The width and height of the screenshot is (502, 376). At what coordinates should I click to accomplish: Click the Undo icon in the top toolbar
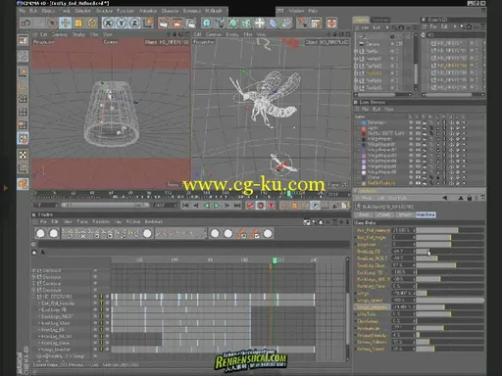point(25,23)
